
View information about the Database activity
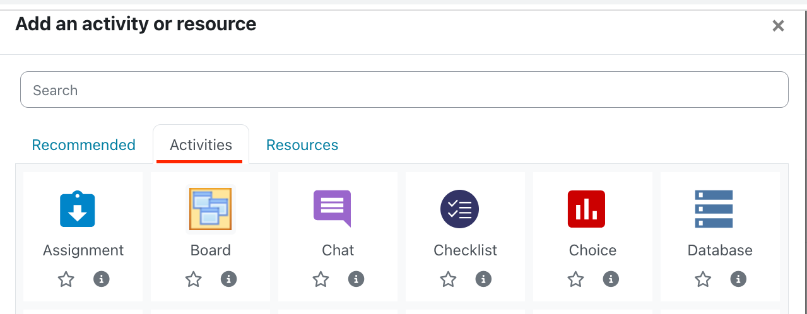point(739,279)
